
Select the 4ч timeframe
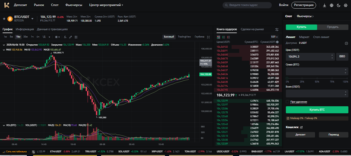[38, 37]
